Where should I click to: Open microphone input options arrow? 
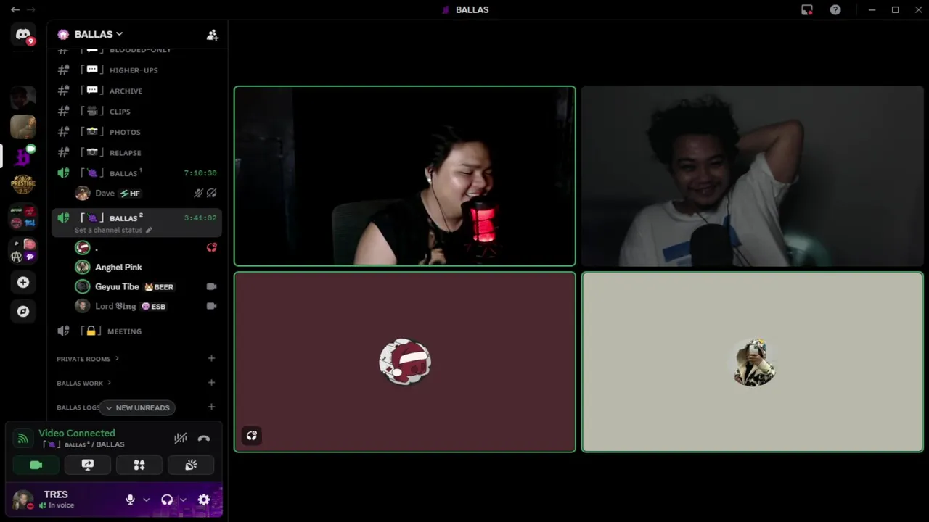(x=146, y=500)
